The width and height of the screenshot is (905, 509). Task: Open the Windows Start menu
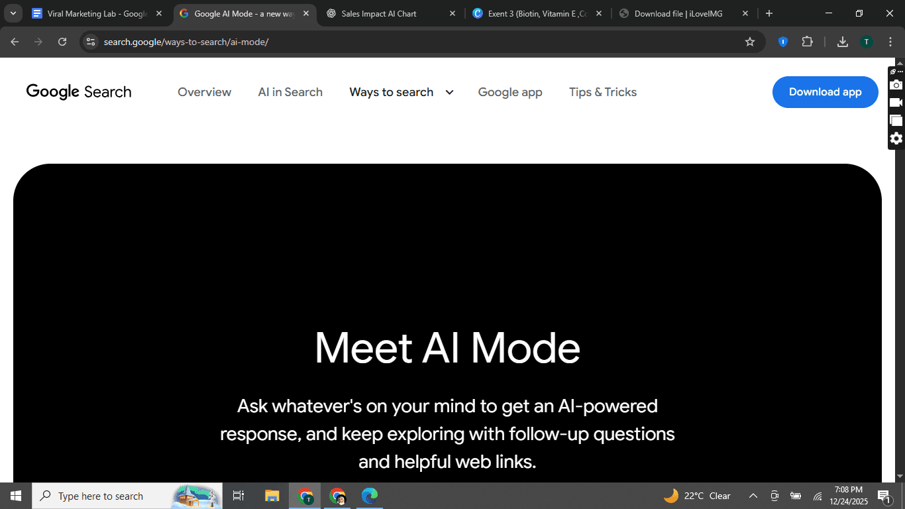point(16,496)
